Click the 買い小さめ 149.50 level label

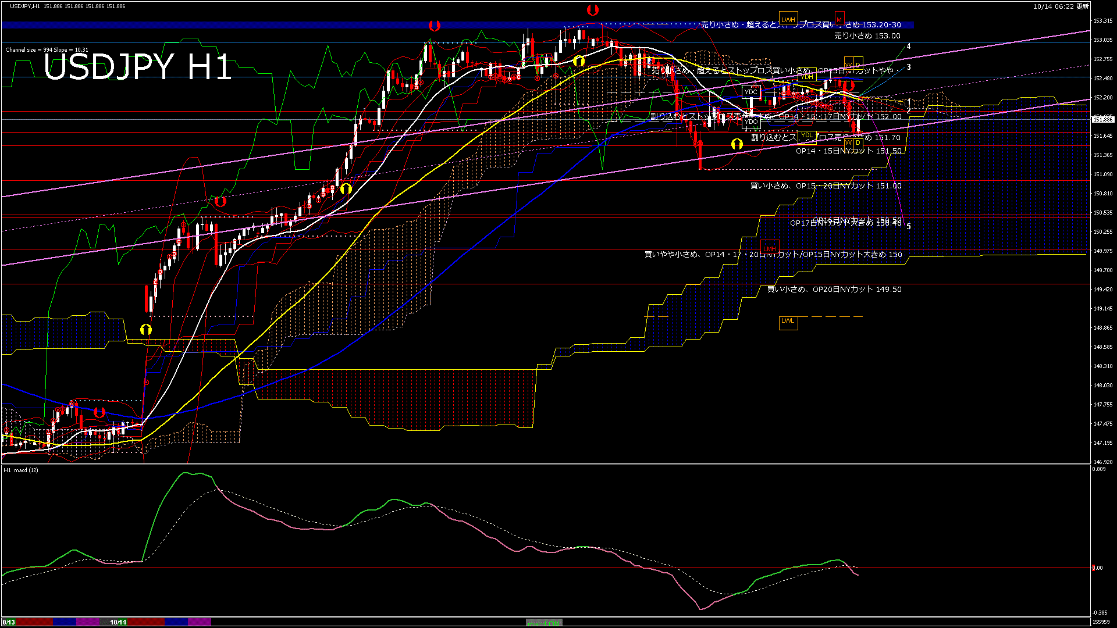834,289
